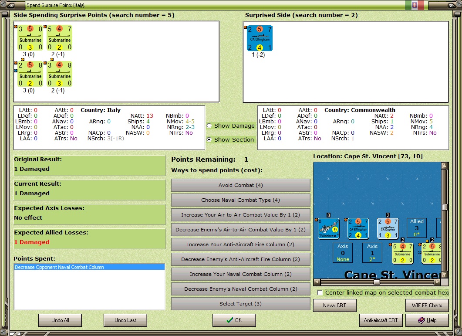Viewport: 462px width, 336px height.
Task: Click the map horizontal scrollbar left arrow
Action: tap(317, 282)
